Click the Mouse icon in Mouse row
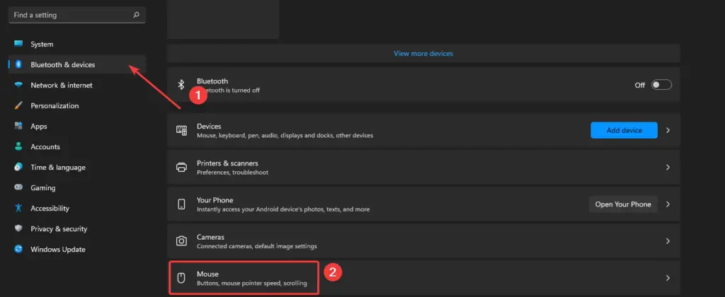 (x=182, y=278)
